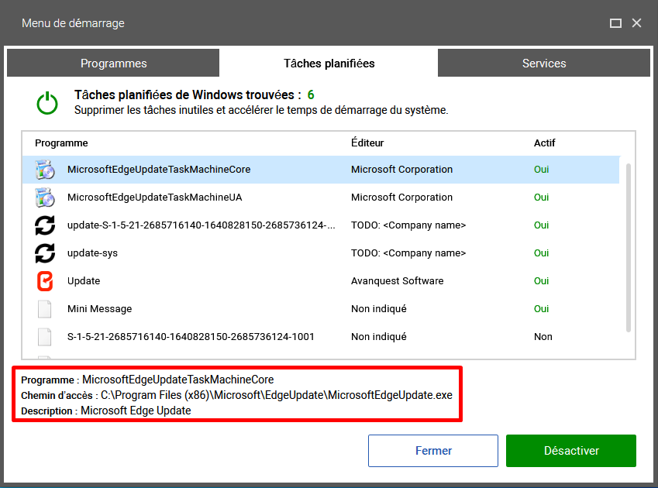
Task: Click Oui status of MicrosoftEdgeUpdateTaskMachineUA row
Action: pos(541,197)
